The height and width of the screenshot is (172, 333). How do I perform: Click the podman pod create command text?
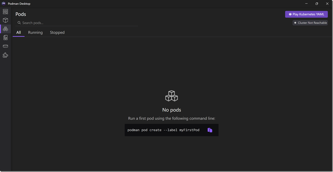coord(163,130)
